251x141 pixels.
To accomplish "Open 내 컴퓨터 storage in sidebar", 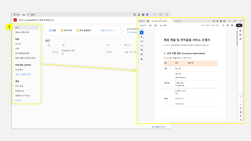I will tap(19, 70).
